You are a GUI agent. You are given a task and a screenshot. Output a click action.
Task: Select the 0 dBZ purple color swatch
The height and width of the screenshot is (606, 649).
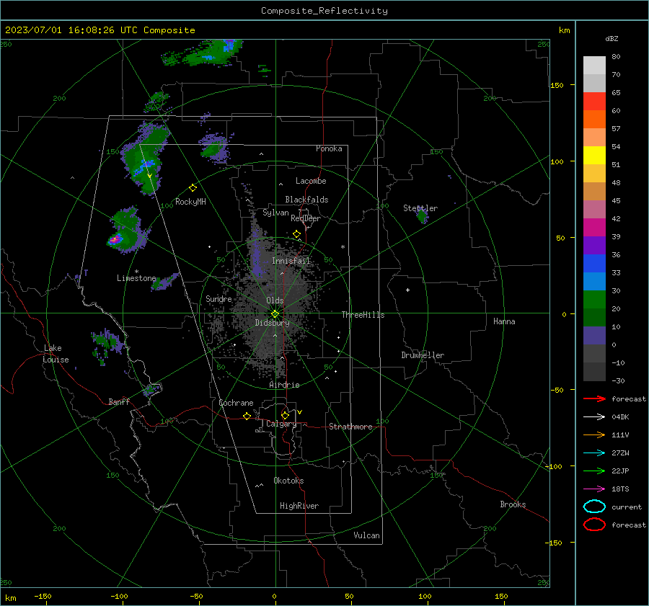tap(594, 336)
